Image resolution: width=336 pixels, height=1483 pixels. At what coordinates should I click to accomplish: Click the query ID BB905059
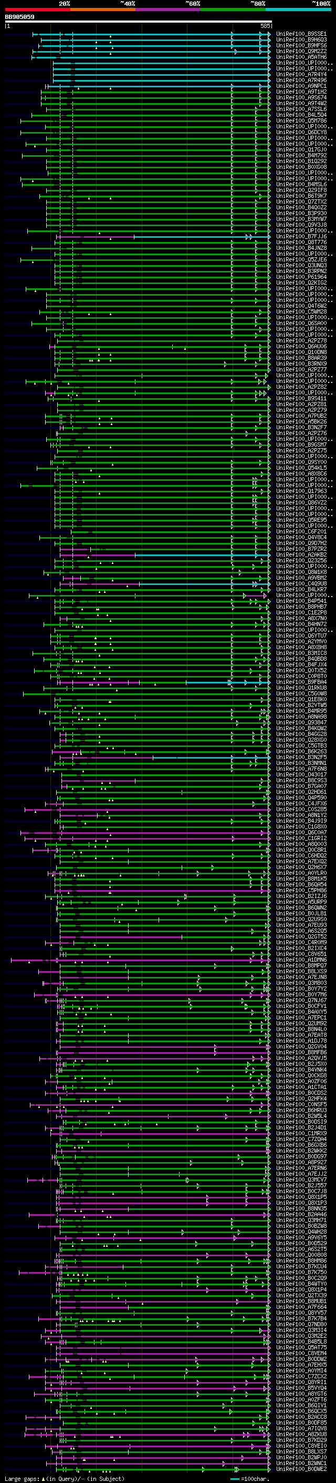tap(19, 17)
